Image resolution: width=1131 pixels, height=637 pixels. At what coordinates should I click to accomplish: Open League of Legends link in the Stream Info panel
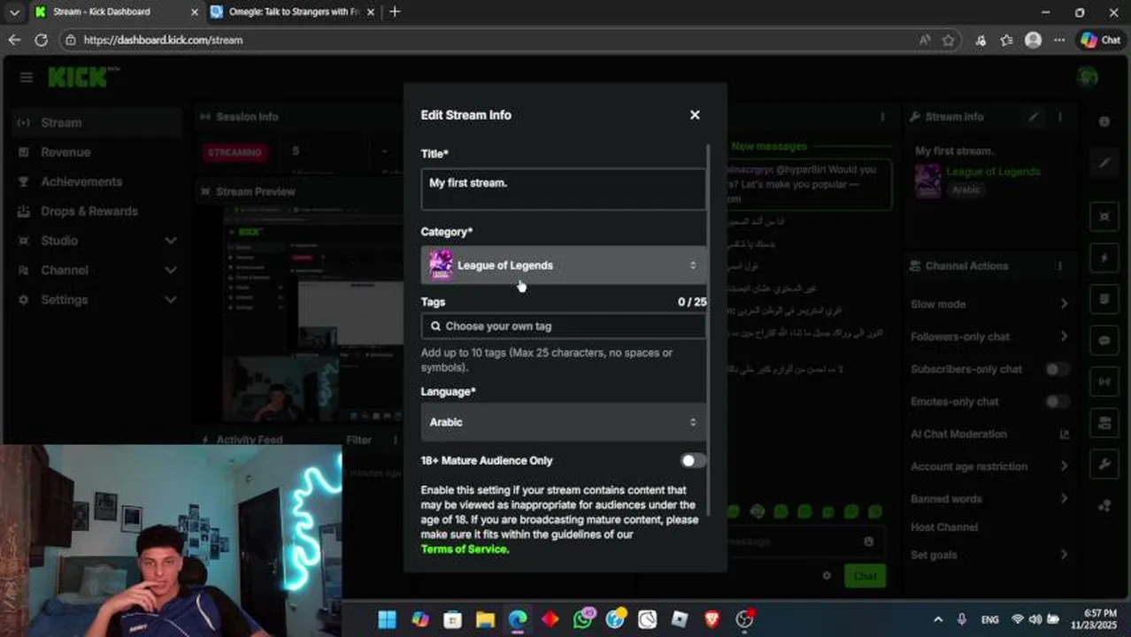(x=993, y=172)
